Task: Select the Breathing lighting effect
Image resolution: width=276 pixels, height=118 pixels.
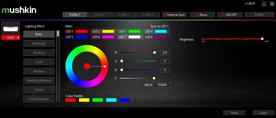Action: coord(39,43)
